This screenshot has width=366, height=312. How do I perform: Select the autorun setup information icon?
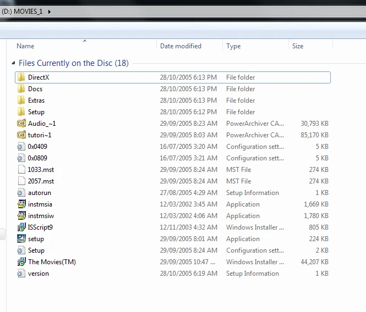(21, 193)
